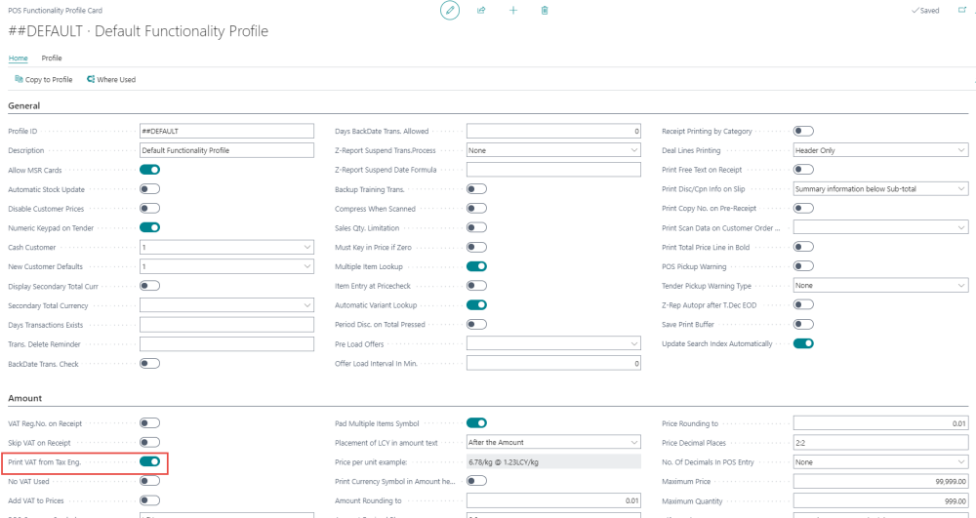
Task: Collapse the General section header
Action: point(24,105)
